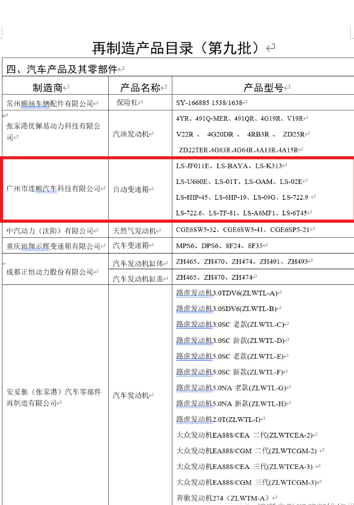Click the manufacturer 张家港优佩易动力科技有限公司
The width and height of the screenshot is (354, 505).
[x=53, y=131]
